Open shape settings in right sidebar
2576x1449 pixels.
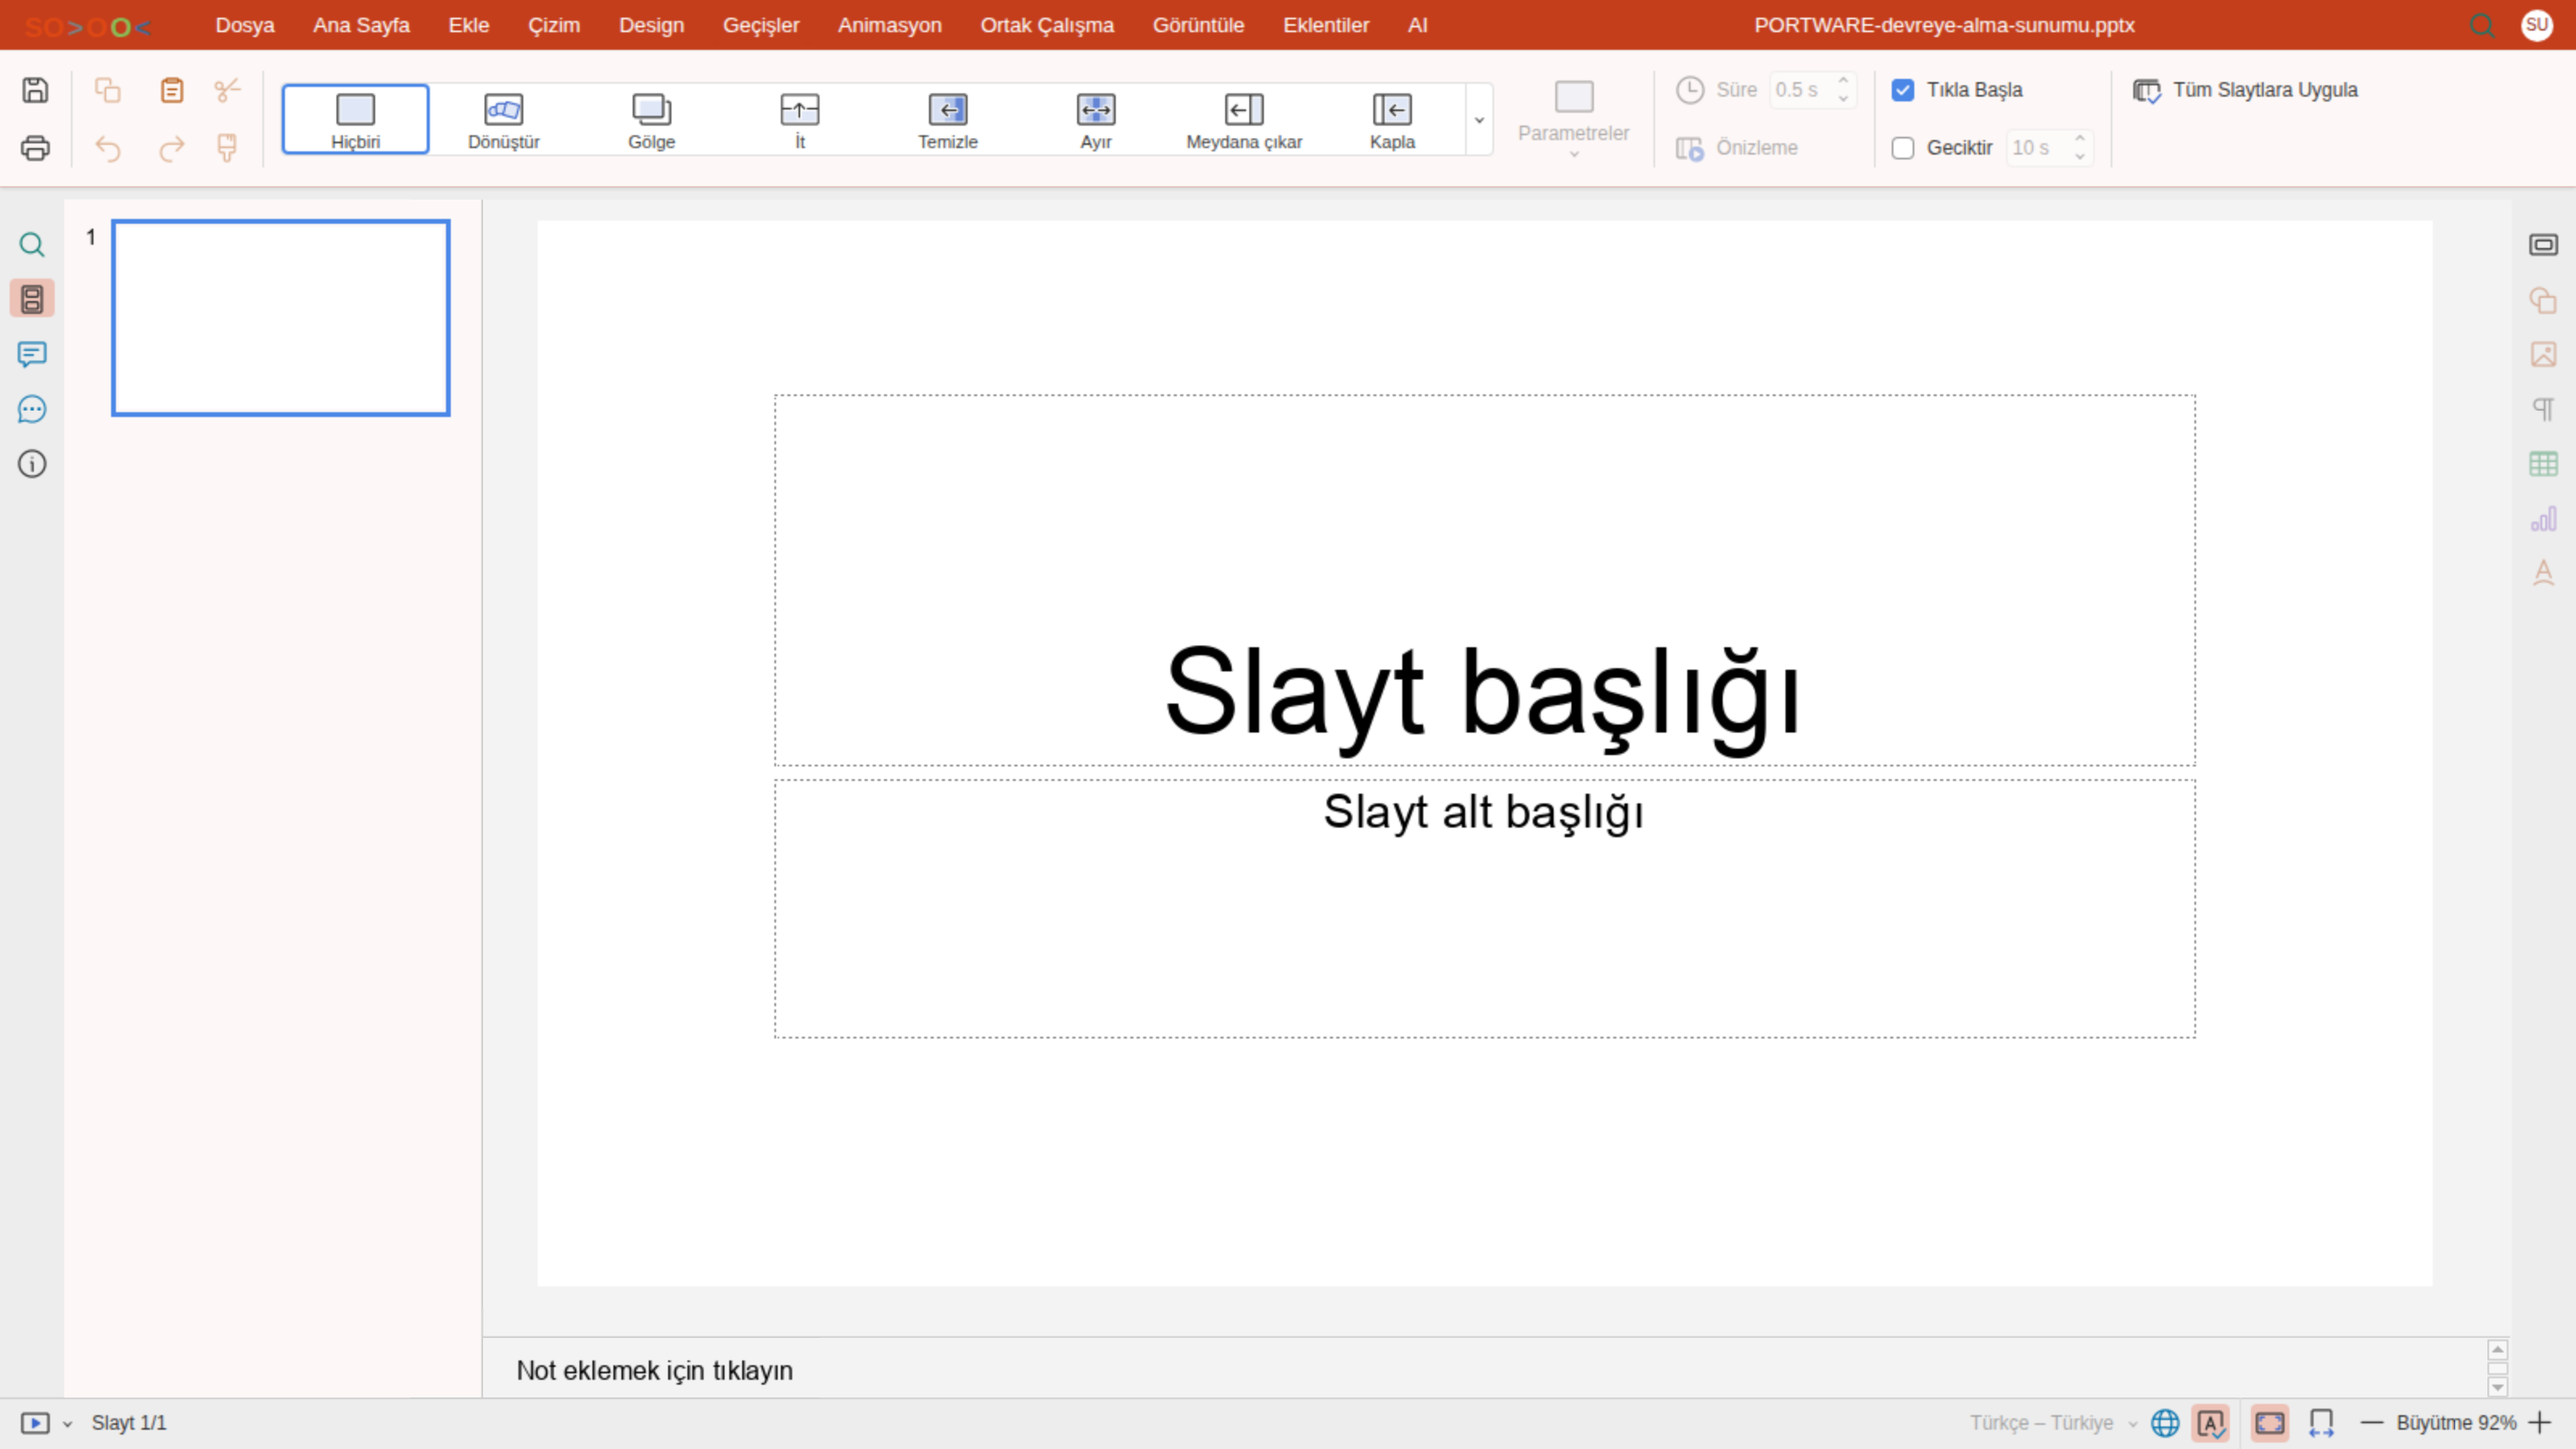[2543, 300]
